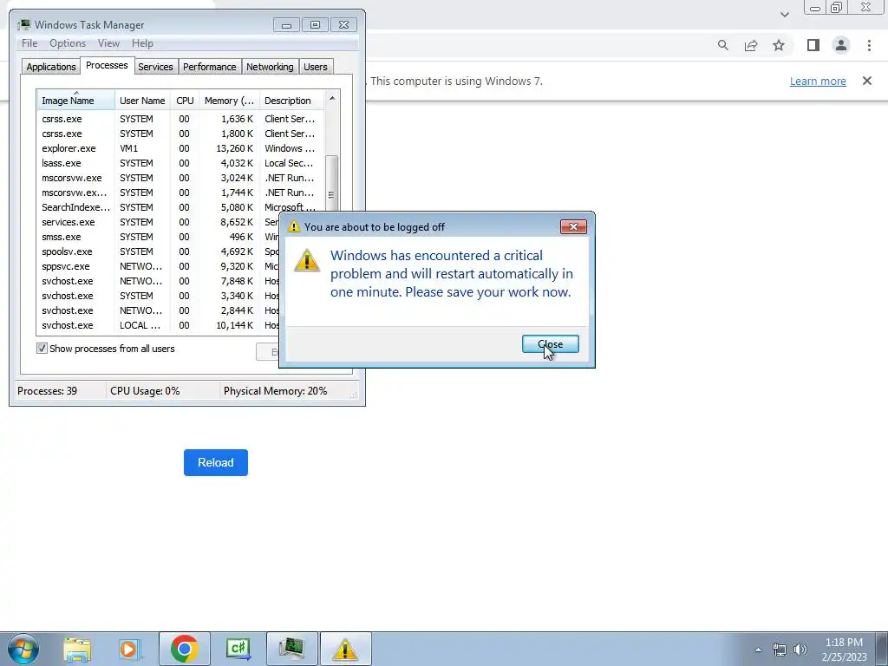Click the process list scroll-up arrow
The height and width of the screenshot is (666, 888).
coord(332,99)
